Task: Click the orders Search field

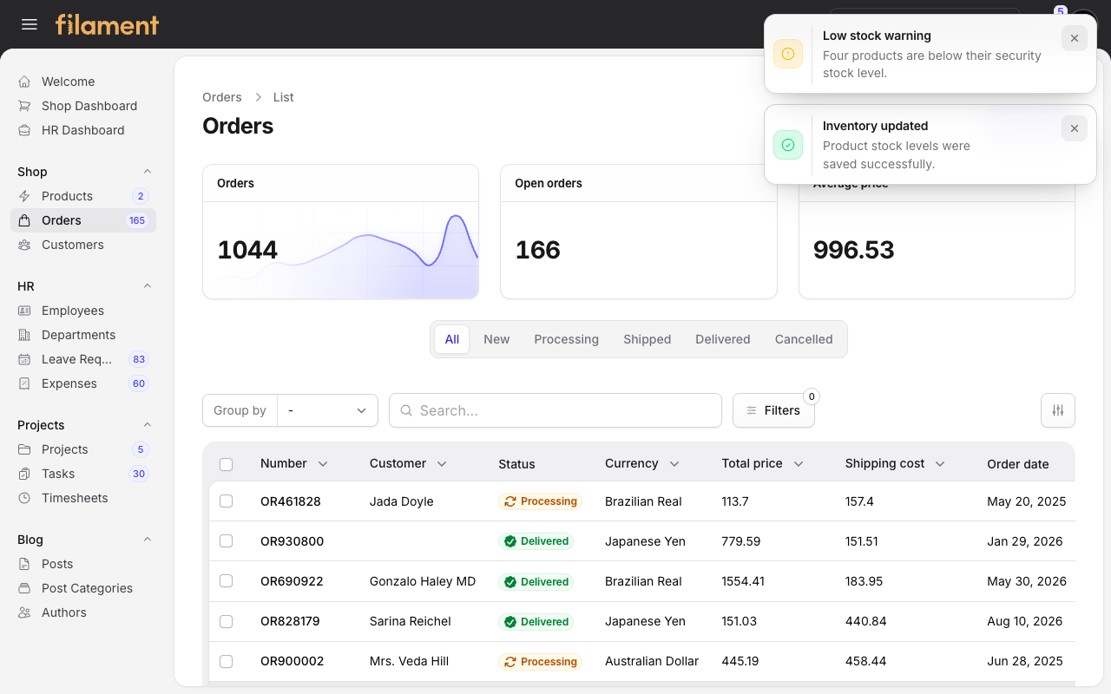Action: point(555,410)
